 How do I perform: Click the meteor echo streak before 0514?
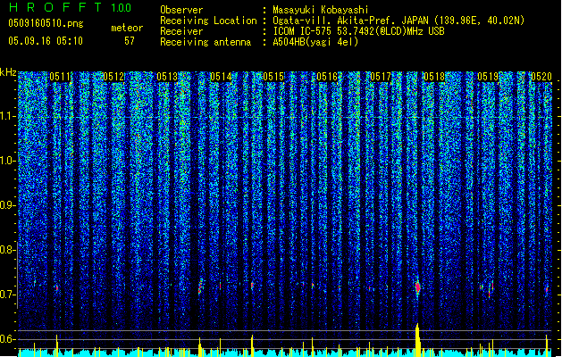pyautogui.click(x=200, y=286)
